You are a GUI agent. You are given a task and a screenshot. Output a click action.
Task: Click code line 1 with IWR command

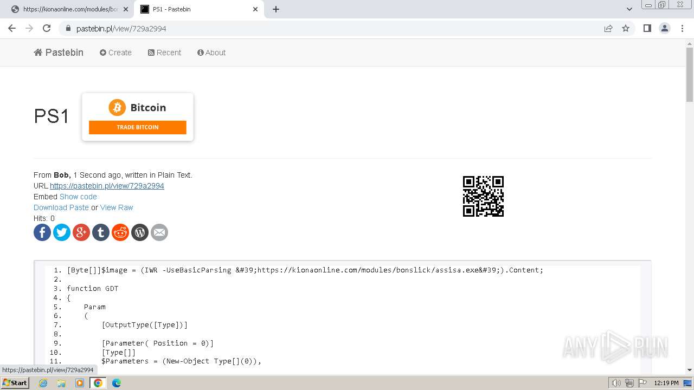click(x=305, y=270)
